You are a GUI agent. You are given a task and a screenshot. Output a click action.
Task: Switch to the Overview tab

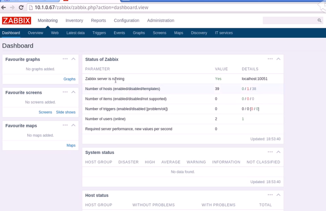pyautogui.click(x=35, y=33)
